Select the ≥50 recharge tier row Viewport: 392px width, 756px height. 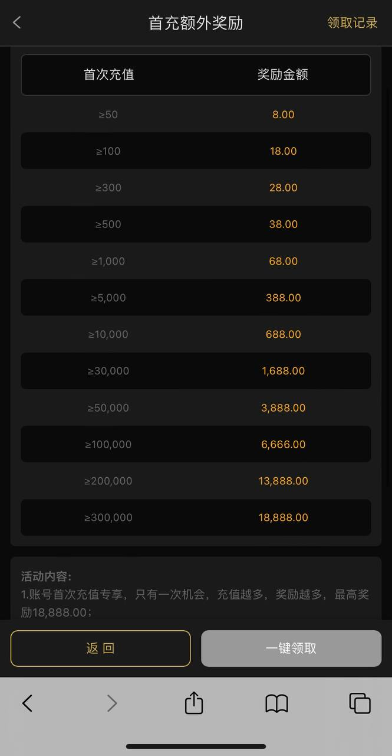[x=108, y=115]
